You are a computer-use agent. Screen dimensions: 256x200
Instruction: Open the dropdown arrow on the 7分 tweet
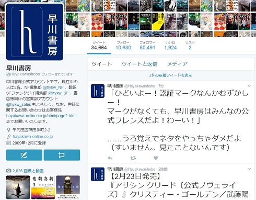249,86
